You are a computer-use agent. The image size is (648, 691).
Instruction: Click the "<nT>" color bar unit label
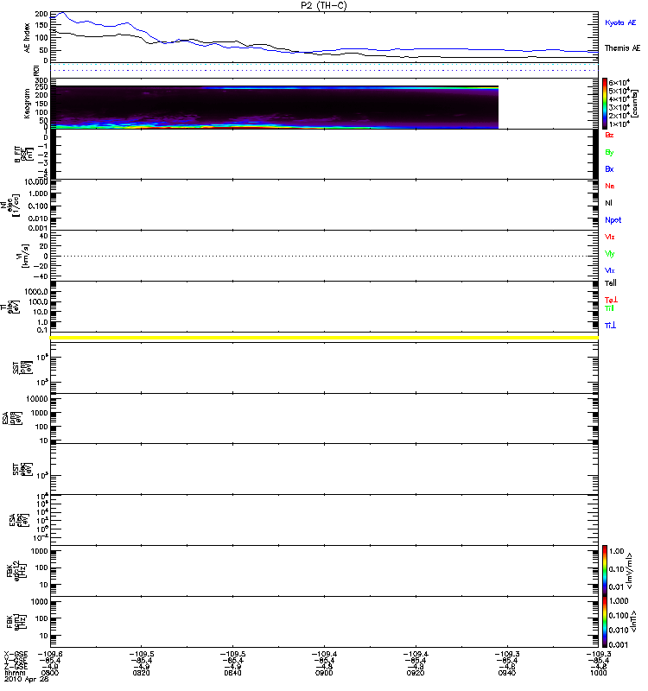632,621
